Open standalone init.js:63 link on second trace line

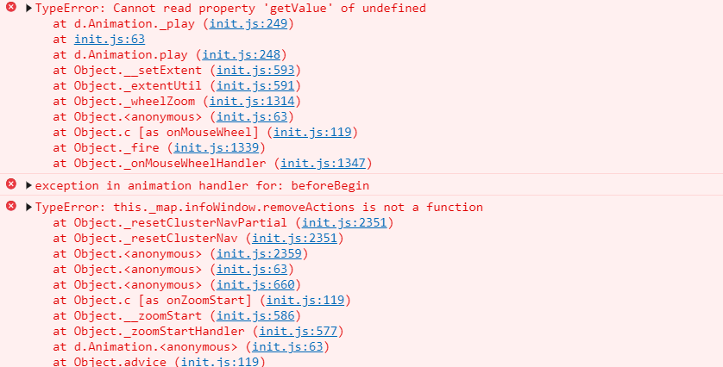110,39
